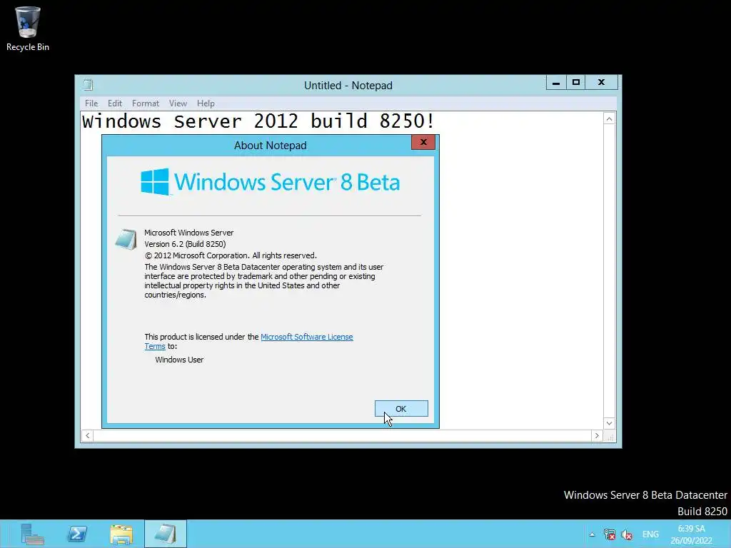Click the About Notepad title bar
Screen dimensions: 731x548
pyautogui.click(x=271, y=146)
